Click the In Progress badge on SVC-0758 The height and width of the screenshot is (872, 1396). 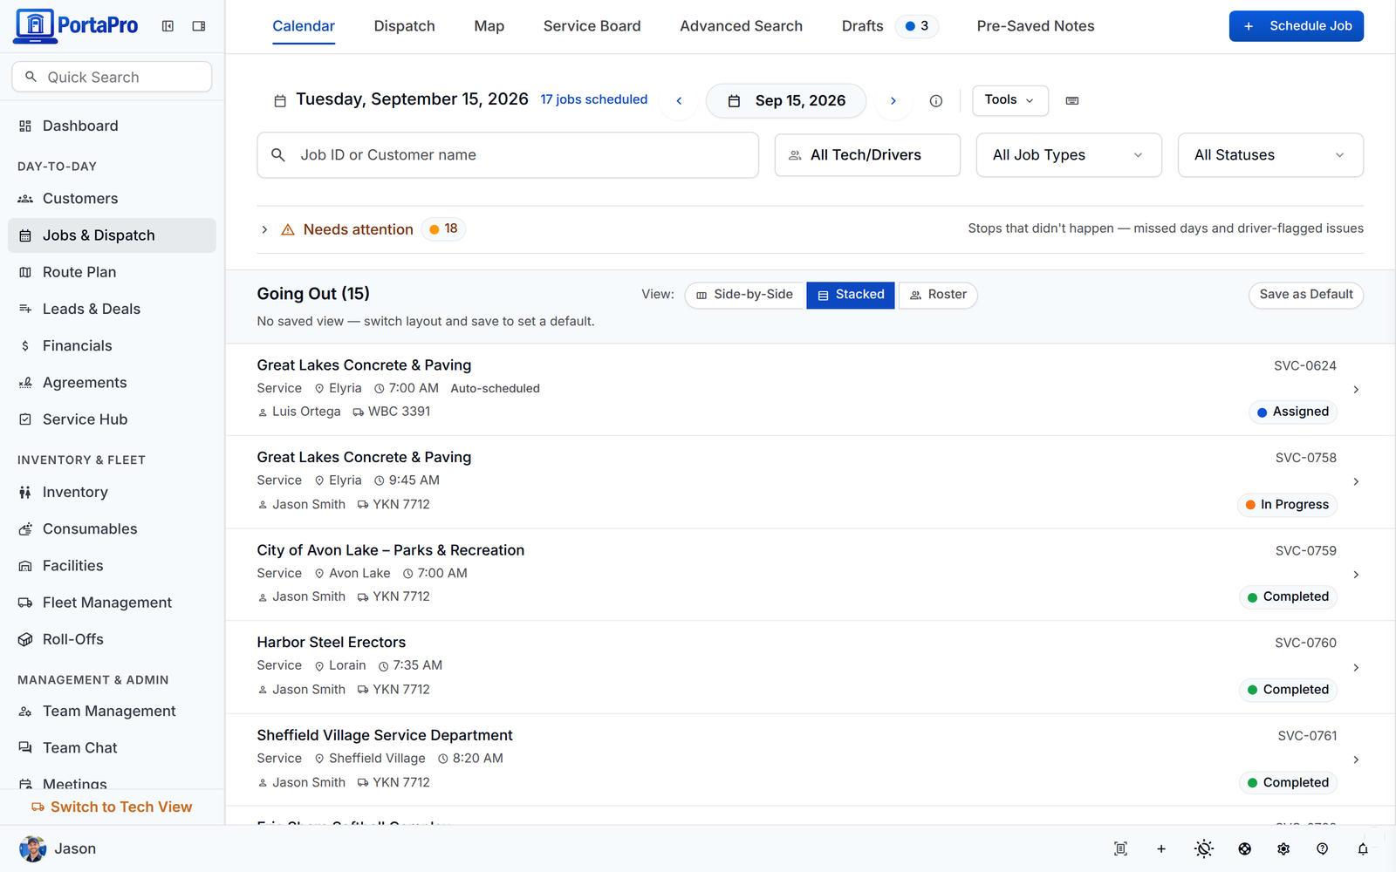coord(1287,505)
